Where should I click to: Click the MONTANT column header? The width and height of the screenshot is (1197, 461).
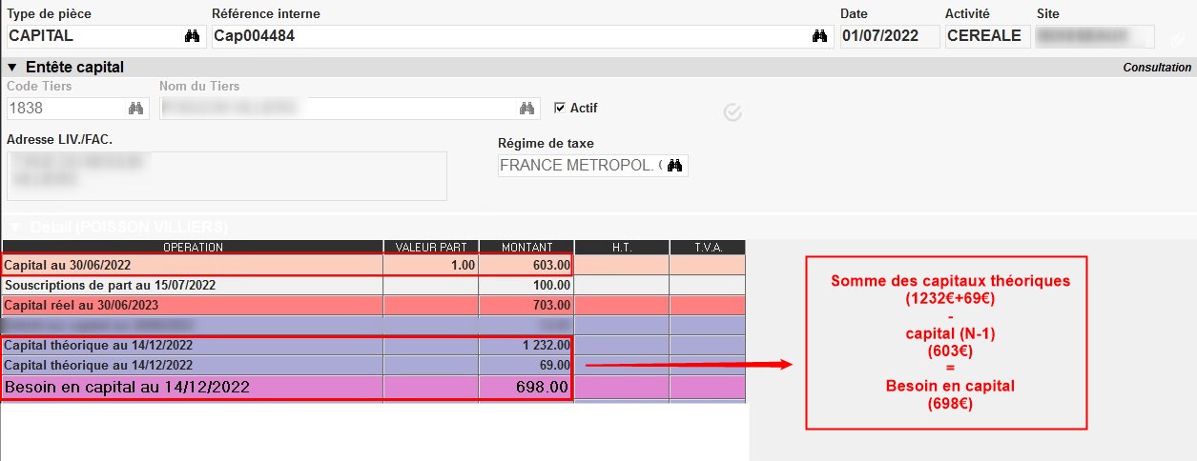click(x=526, y=248)
